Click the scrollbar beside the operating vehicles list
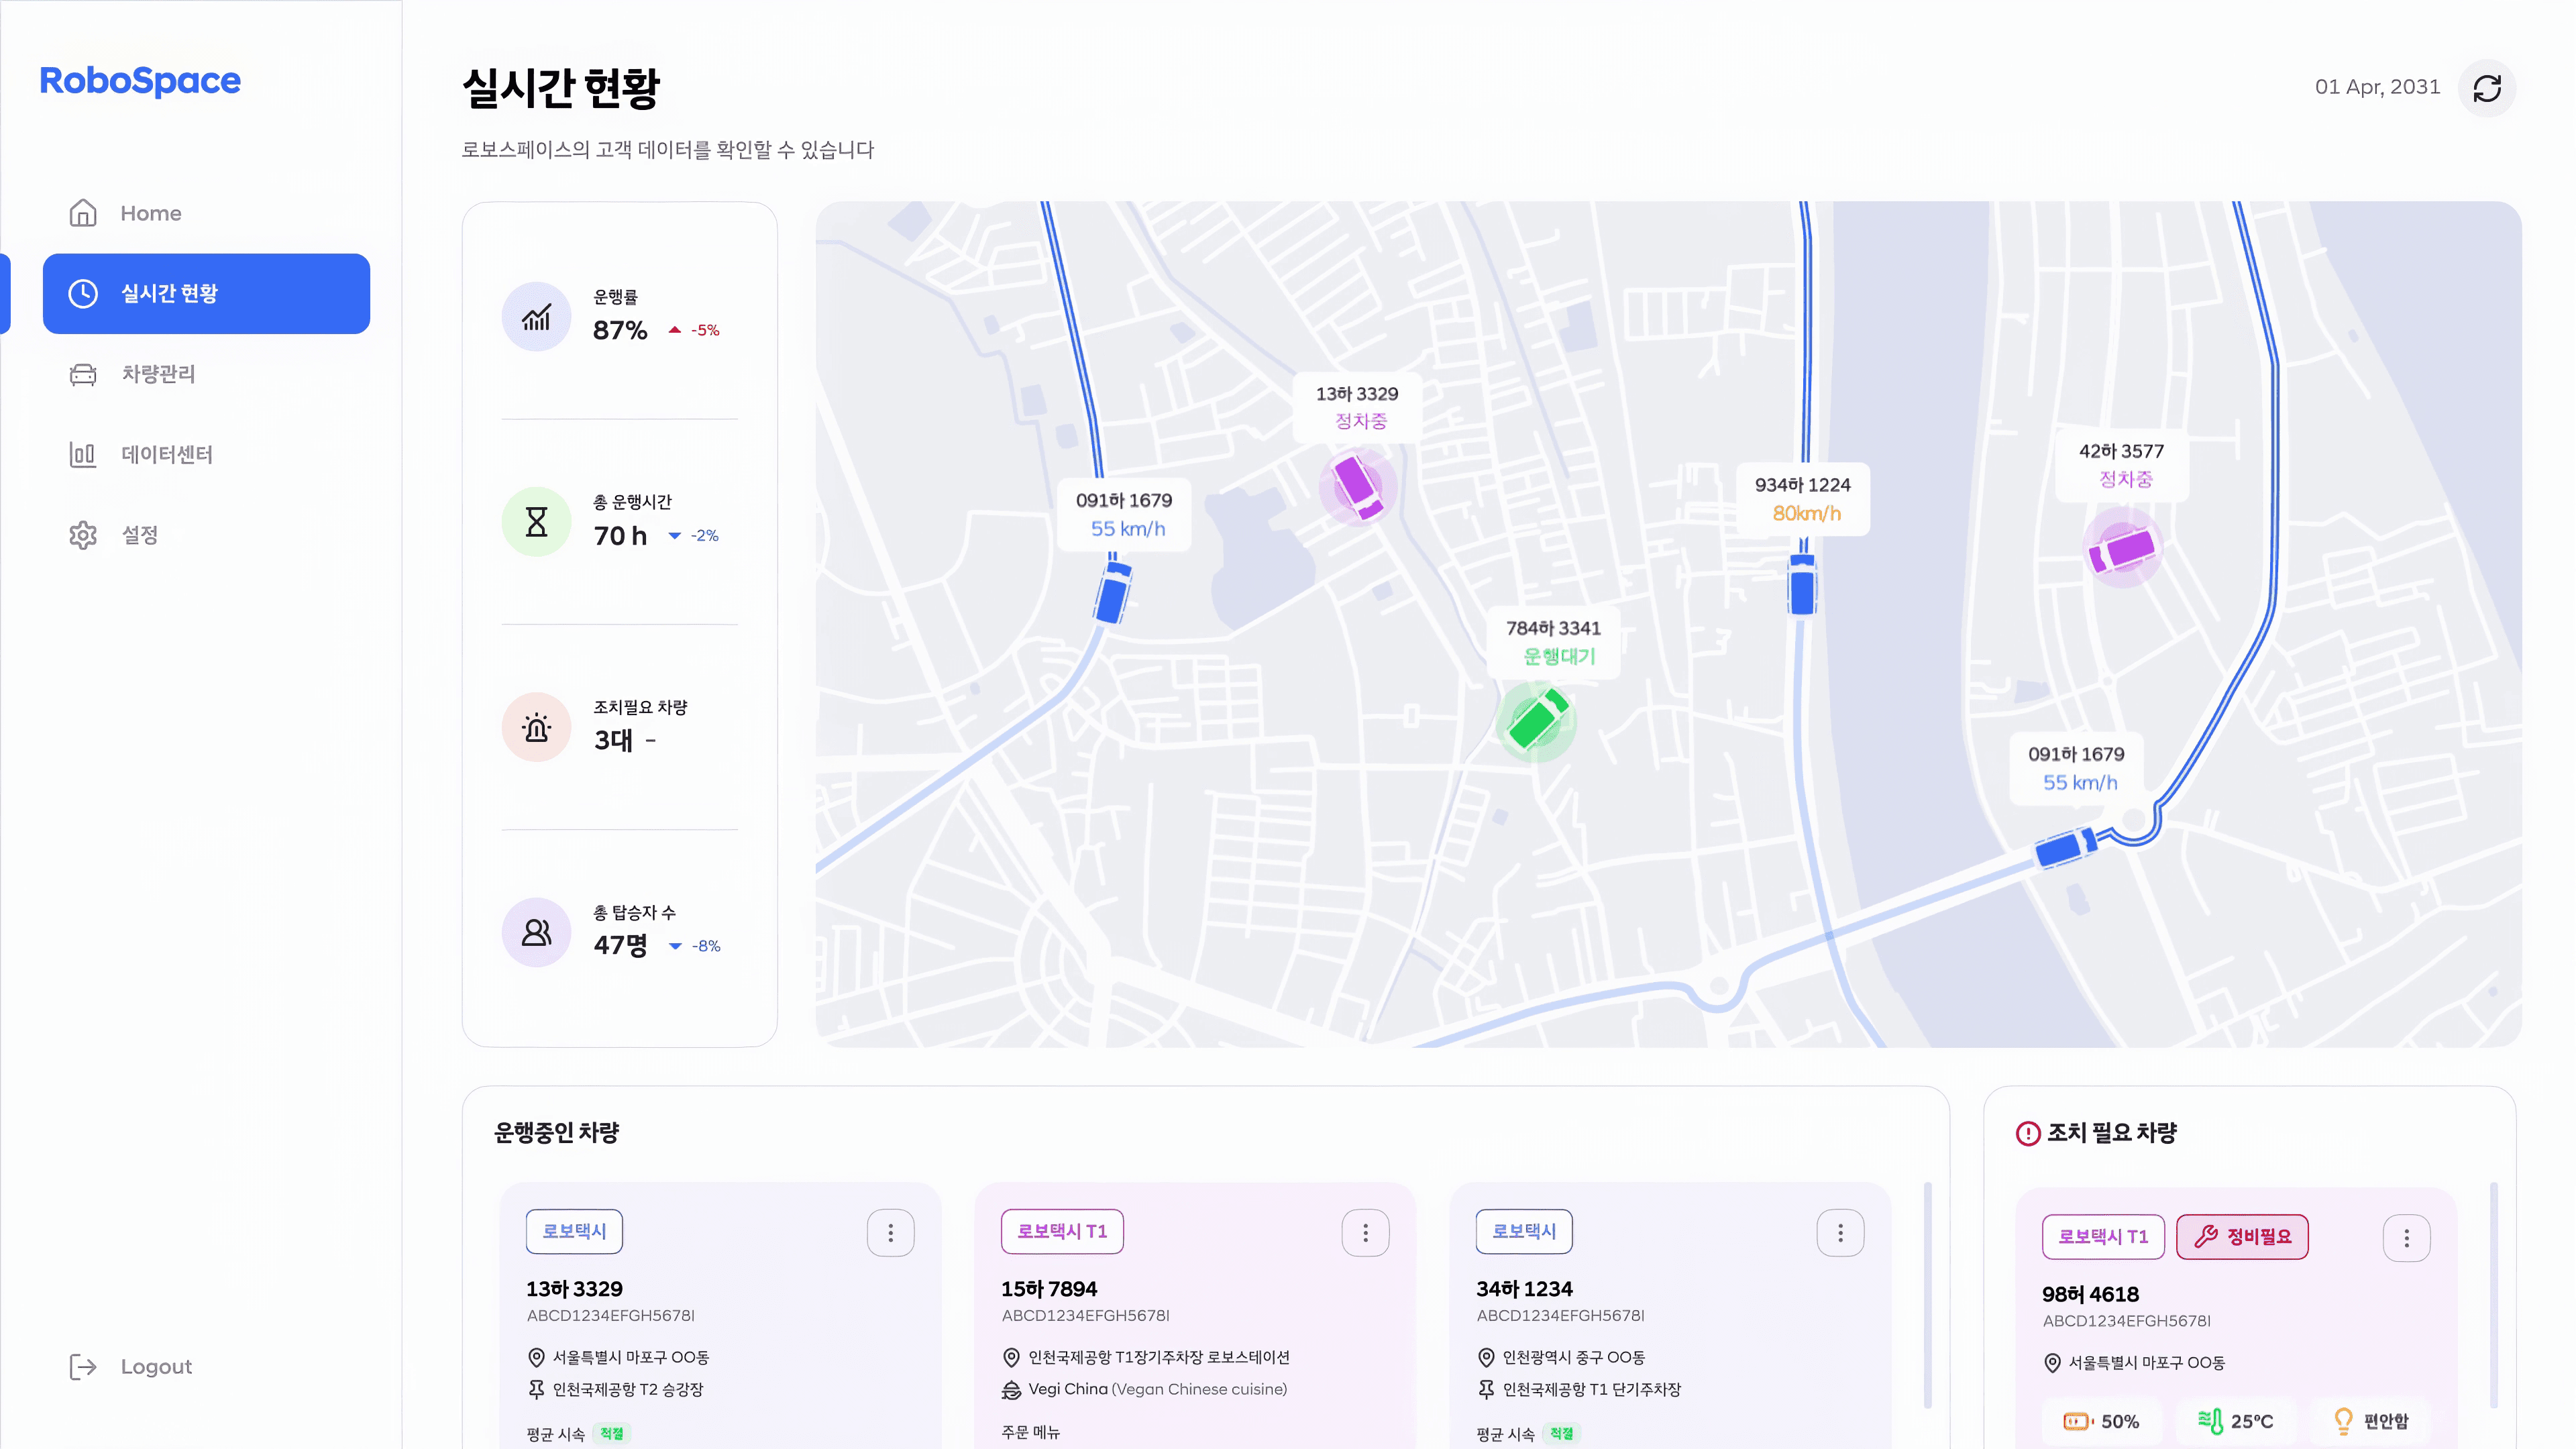 [x=1927, y=1295]
